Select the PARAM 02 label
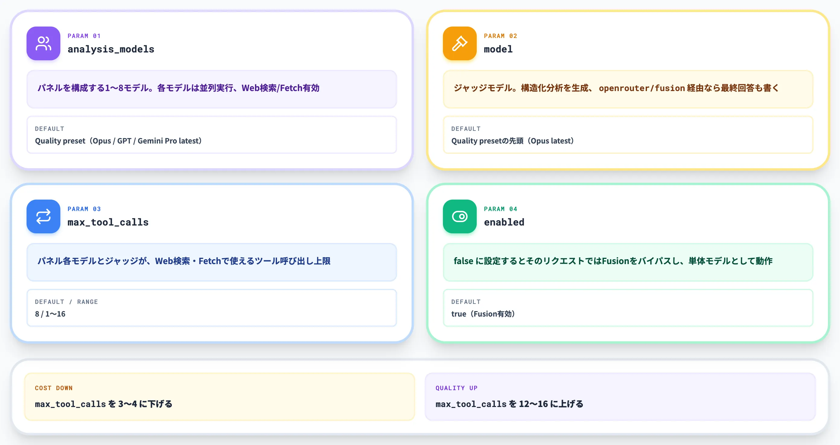840x445 pixels. point(501,36)
